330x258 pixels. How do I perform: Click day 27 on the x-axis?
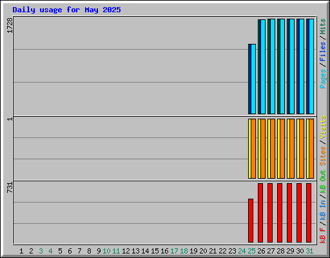pyautogui.click(x=271, y=251)
